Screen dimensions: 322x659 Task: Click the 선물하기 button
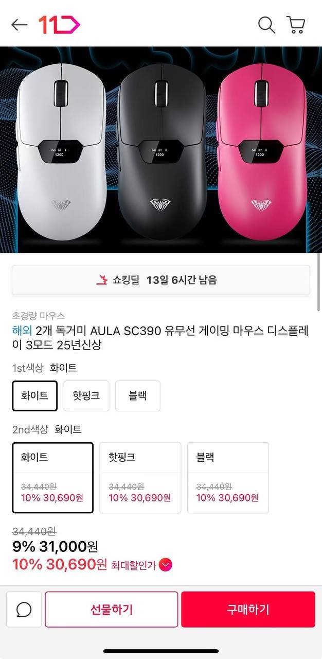pyautogui.click(x=112, y=610)
